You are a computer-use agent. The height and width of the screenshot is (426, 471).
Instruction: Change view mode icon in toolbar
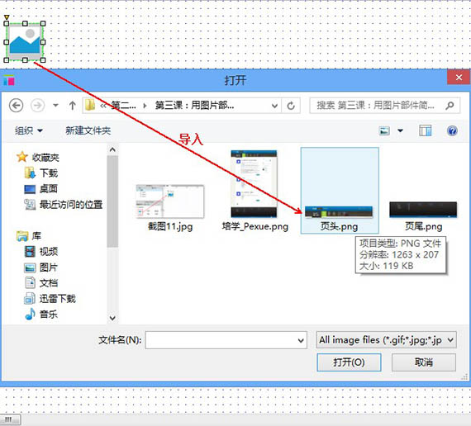click(384, 130)
